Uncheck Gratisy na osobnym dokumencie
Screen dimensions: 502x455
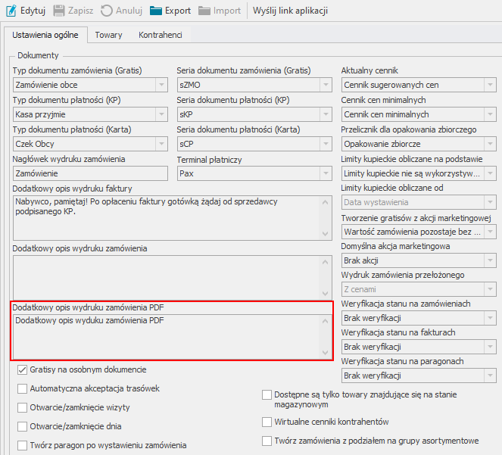click(x=22, y=370)
